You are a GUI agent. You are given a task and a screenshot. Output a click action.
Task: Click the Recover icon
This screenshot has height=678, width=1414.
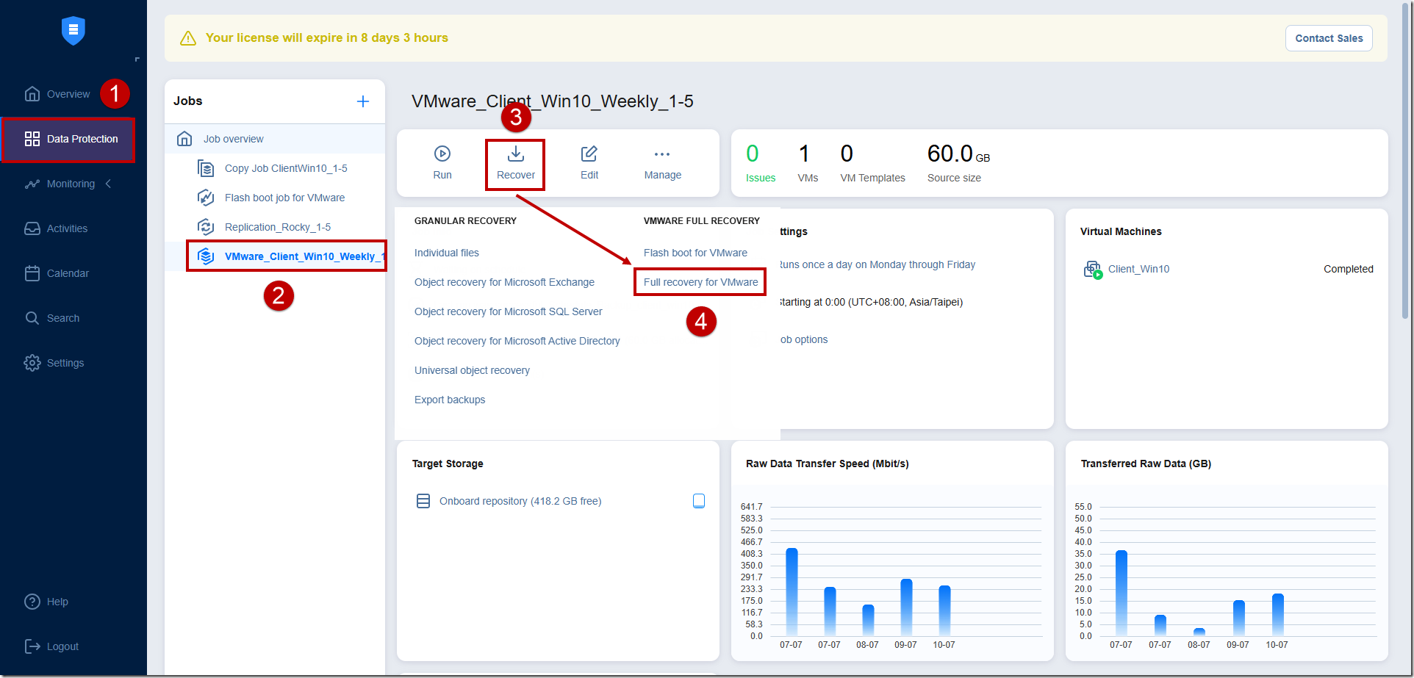516,154
